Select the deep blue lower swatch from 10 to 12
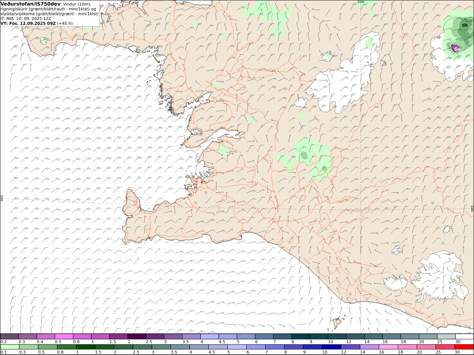 click(331, 347)
